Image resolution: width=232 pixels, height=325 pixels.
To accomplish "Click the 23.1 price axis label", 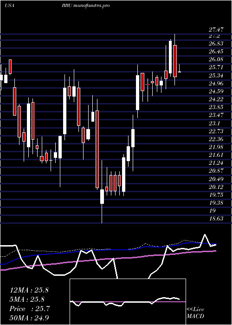I will coord(214,123).
